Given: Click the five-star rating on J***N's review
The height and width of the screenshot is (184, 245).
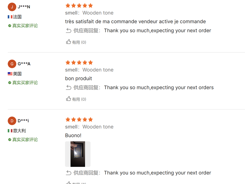Looking at the screenshot, I should tap(79, 6).
